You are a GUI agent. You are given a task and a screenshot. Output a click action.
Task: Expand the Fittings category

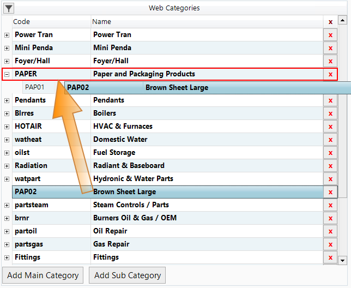tap(7, 258)
